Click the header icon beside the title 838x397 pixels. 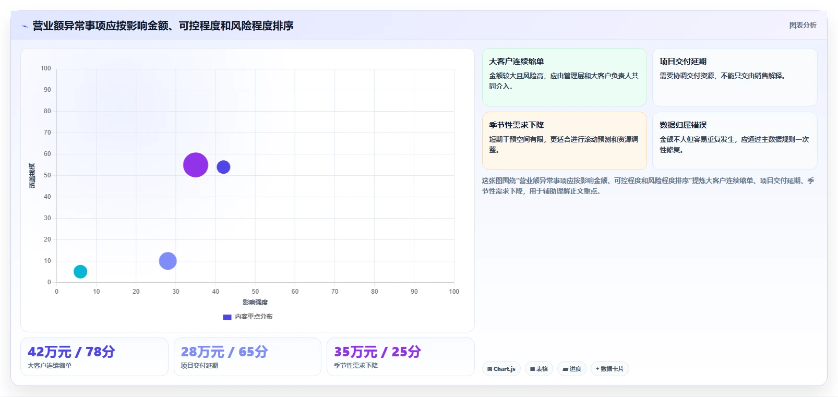(25, 26)
